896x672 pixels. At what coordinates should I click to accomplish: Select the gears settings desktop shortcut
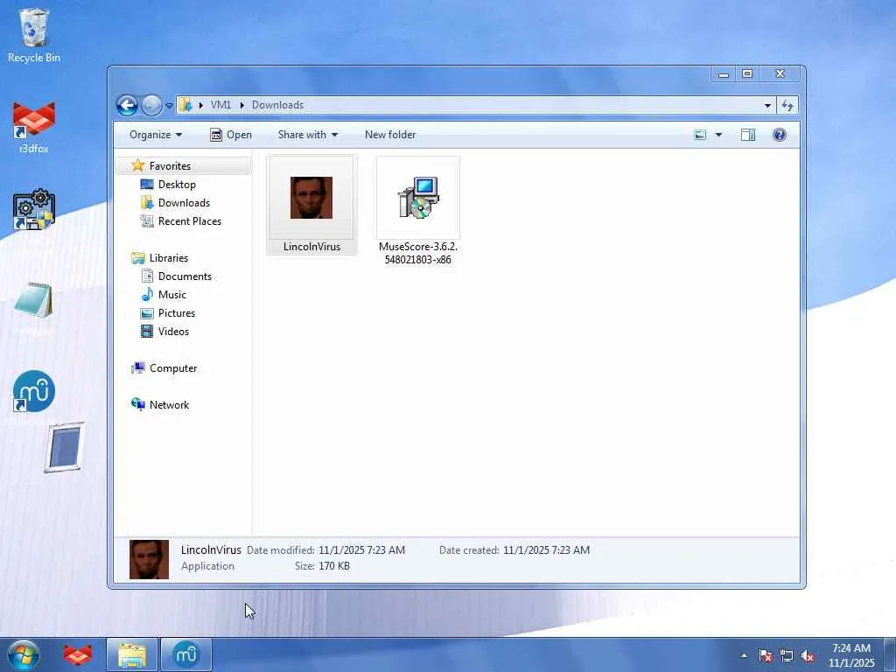click(34, 209)
